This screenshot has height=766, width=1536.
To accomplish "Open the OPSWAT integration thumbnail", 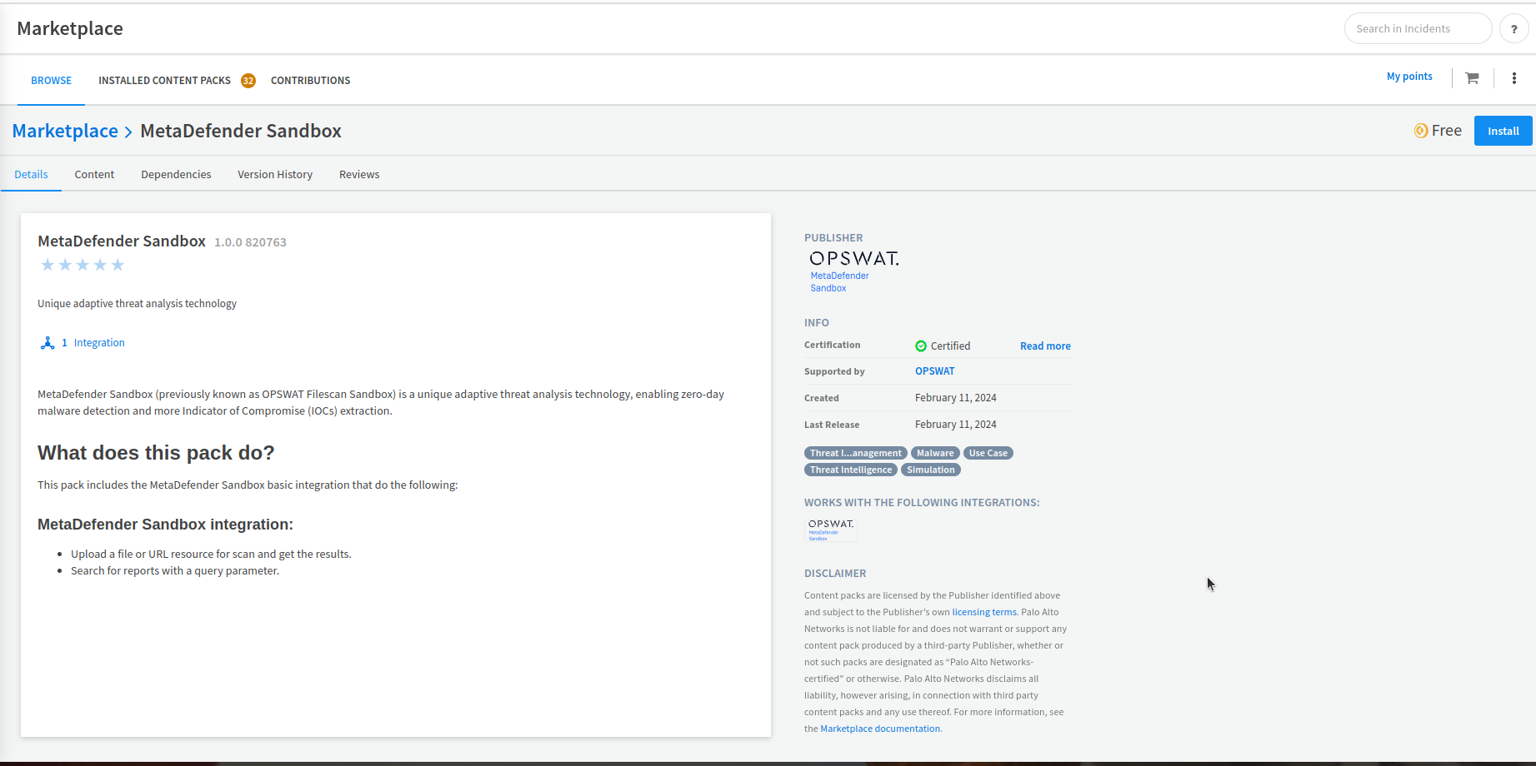I will coord(831,530).
